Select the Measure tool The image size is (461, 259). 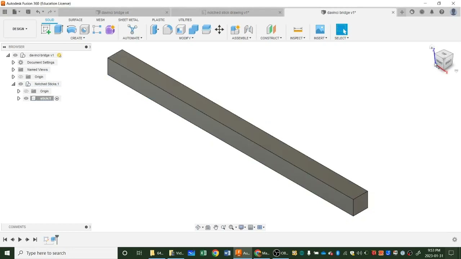click(x=298, y=29)
